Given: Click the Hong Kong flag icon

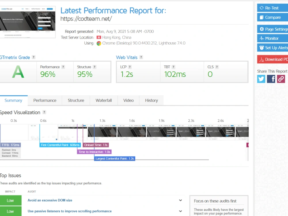Looking at the screenshot, I should 99,37.
